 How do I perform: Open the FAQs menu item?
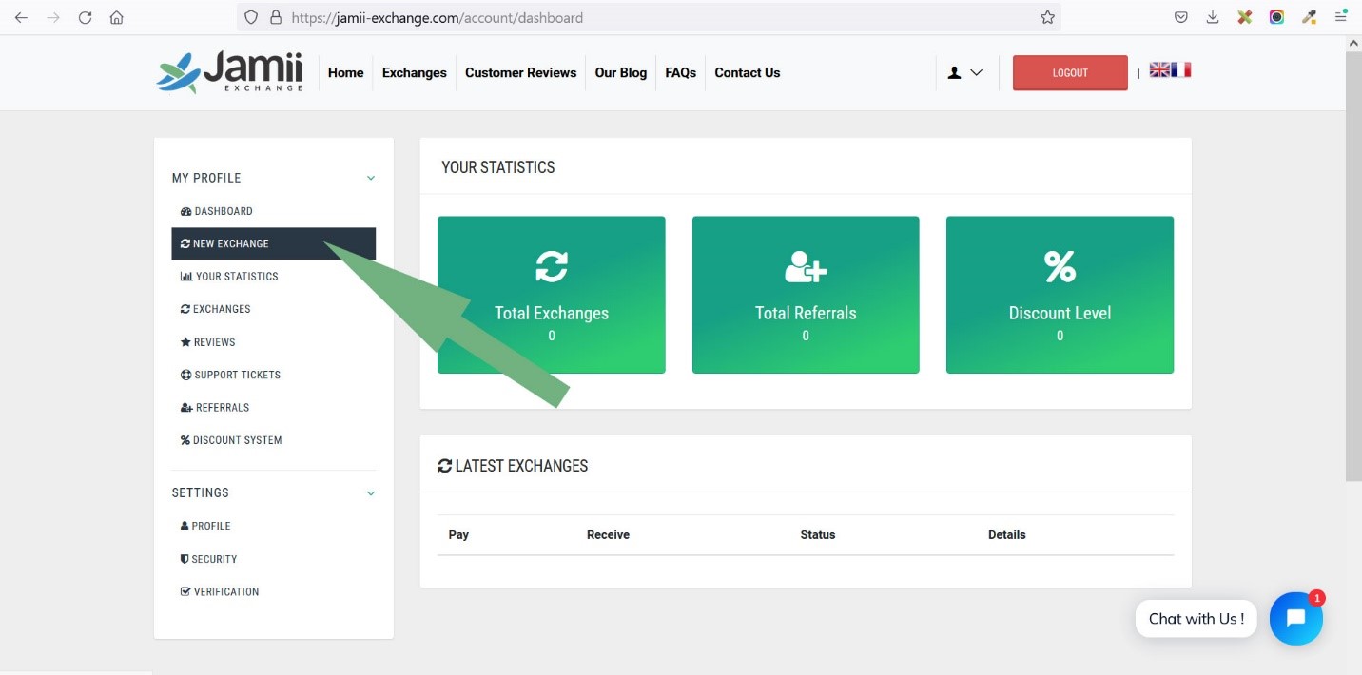[680, 72]
